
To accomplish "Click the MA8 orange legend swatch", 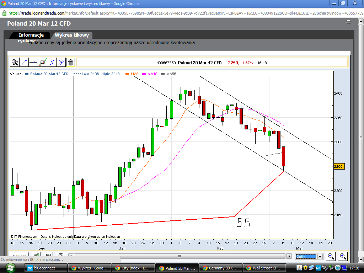I will tap(127, 74).
